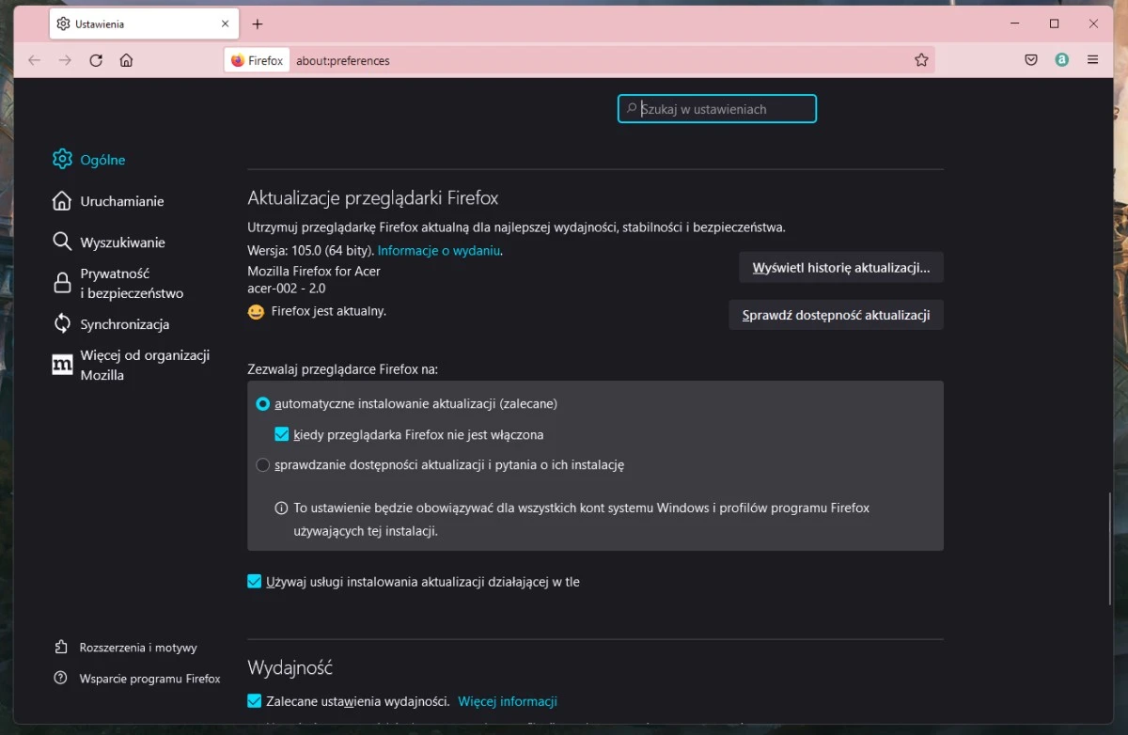Select sprawdzanie dostępności aktualizacji radio option

point(263,464)
